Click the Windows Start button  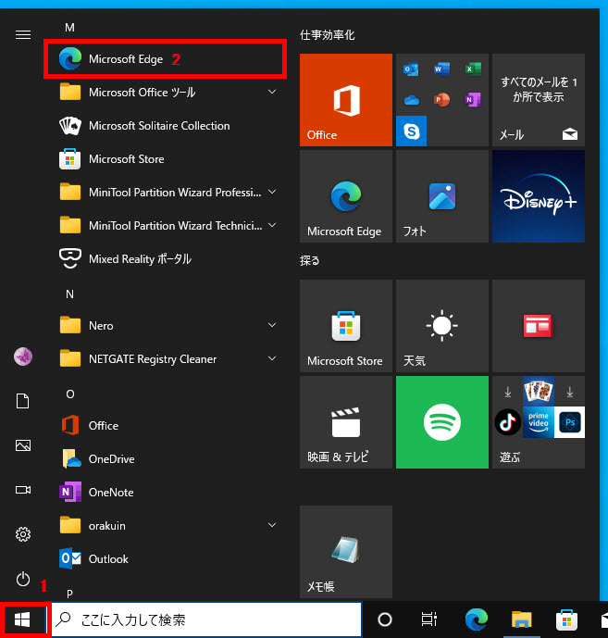click(x=23, y=619)
